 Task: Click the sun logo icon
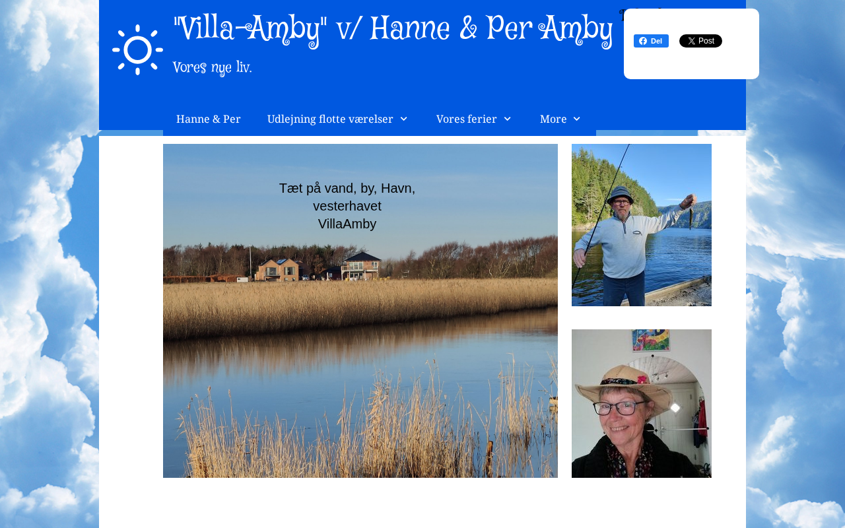pyautogui.click(x=137, y=49)
